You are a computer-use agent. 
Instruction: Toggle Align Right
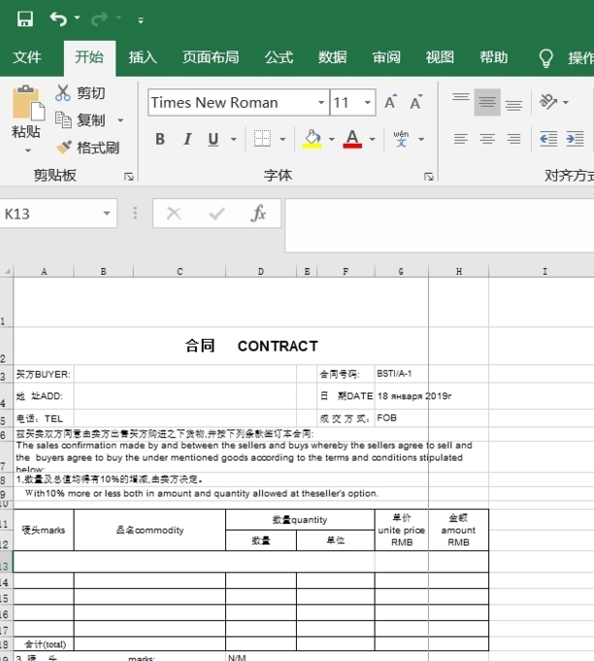513,139
